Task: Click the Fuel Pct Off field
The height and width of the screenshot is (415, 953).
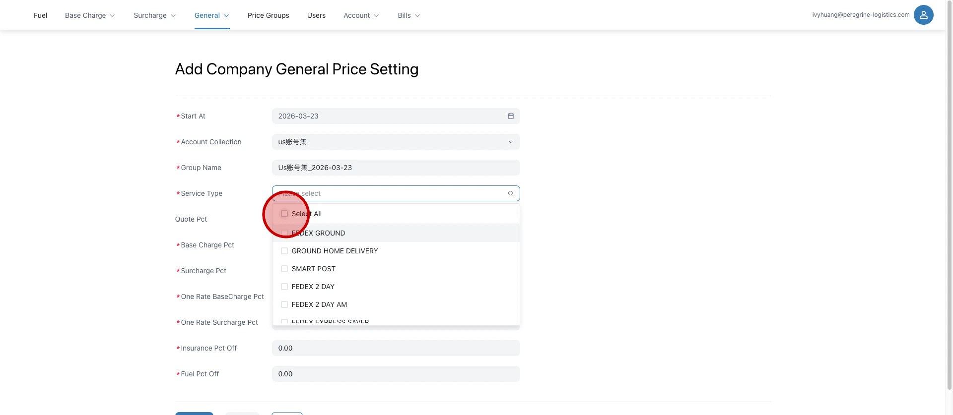Action: [x=396, y=374]
